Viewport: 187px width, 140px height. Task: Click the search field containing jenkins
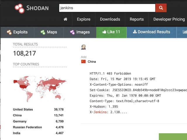(107, 8)
